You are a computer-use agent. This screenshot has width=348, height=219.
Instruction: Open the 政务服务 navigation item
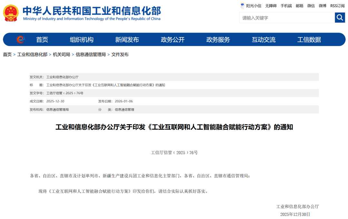[218, 40]
